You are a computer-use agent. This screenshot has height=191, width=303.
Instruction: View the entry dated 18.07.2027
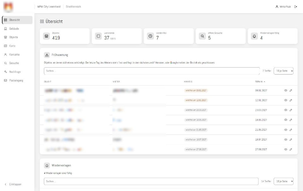(286, 140)
